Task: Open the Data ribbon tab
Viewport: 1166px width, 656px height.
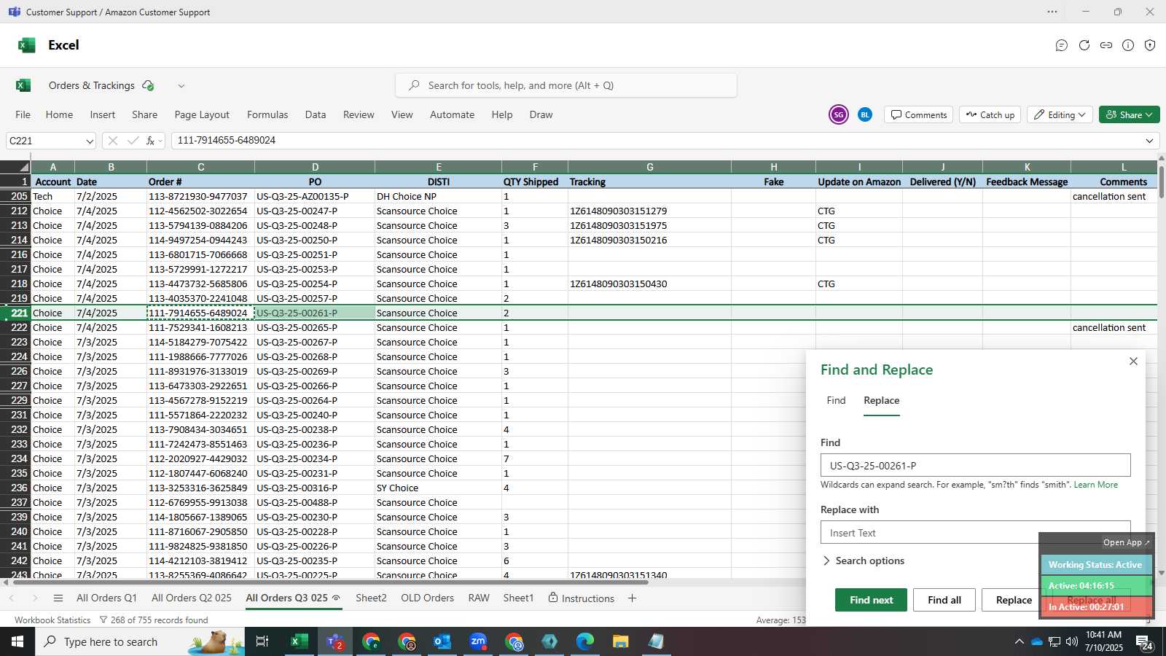Action: tap(316, 114)
